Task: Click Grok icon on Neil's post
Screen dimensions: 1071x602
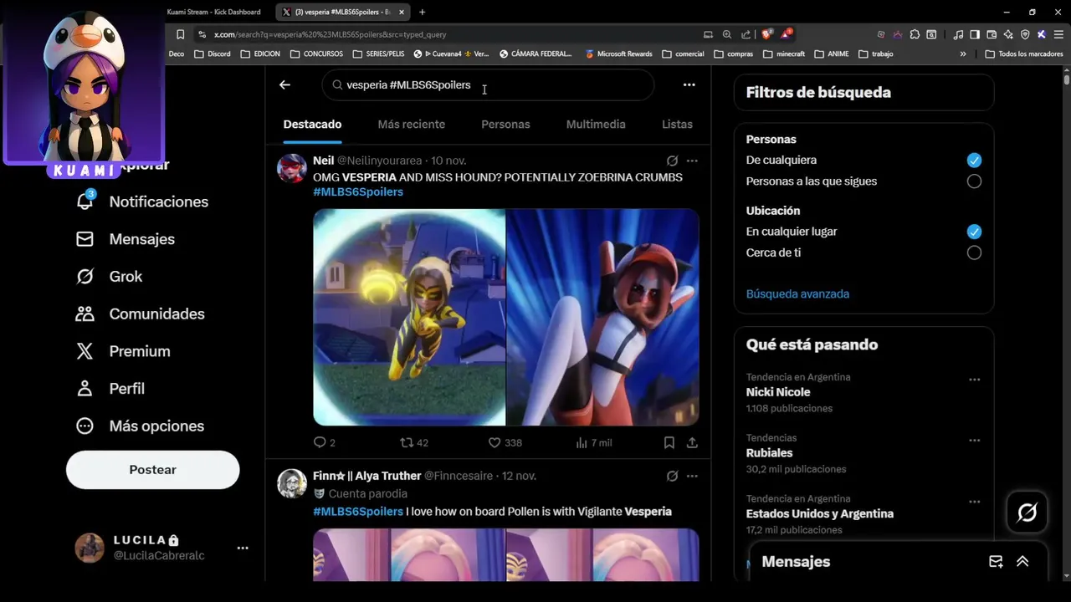Action: click(672, 161)
